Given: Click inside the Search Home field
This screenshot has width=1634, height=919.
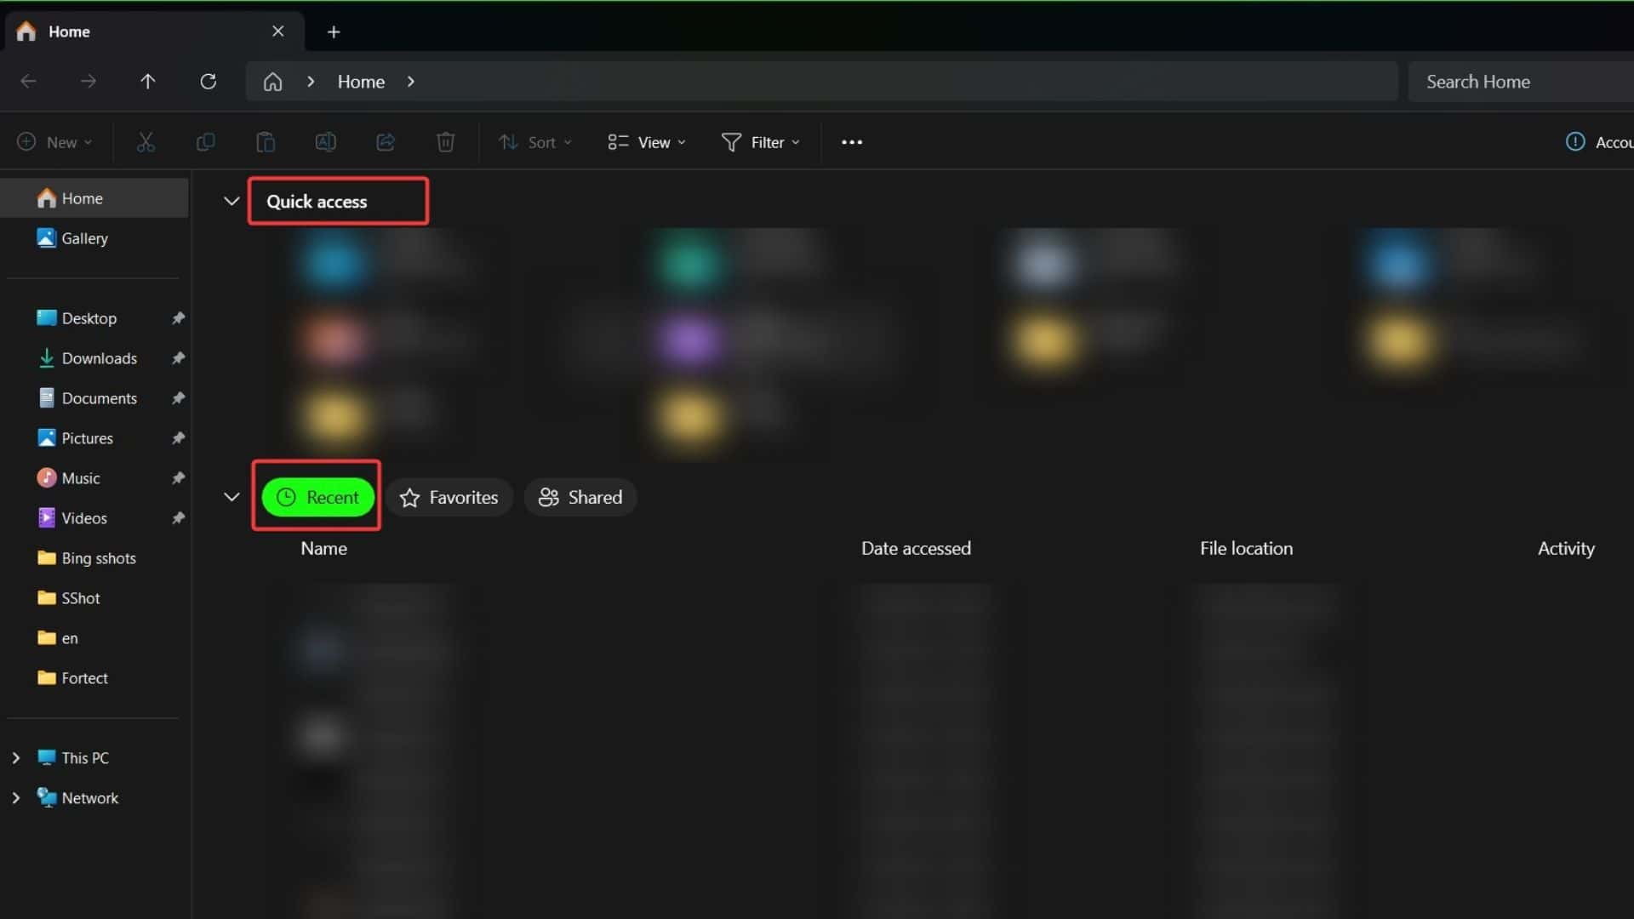Looking at the screenshot, I should (1523, 81).
